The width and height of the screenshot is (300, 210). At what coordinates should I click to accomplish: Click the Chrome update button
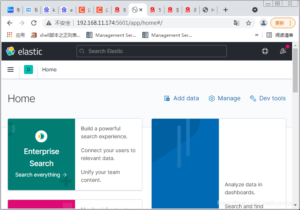(x=283, y=23)
